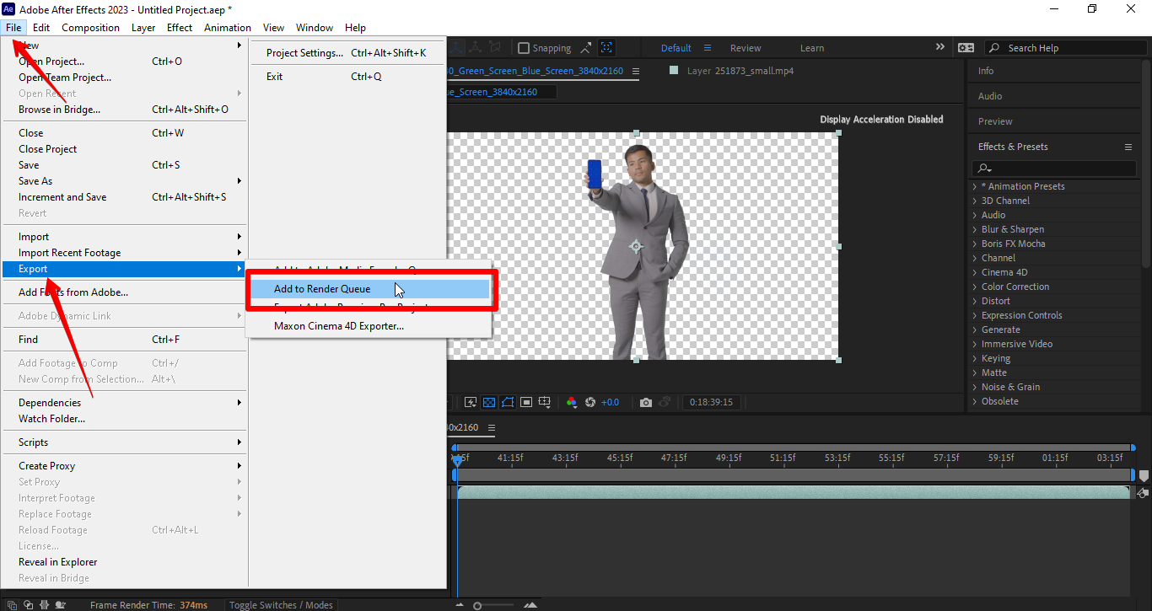Select the Region of Interest tool
Image resolution: width=1152 pixels, height=611 pixels.
525,402
